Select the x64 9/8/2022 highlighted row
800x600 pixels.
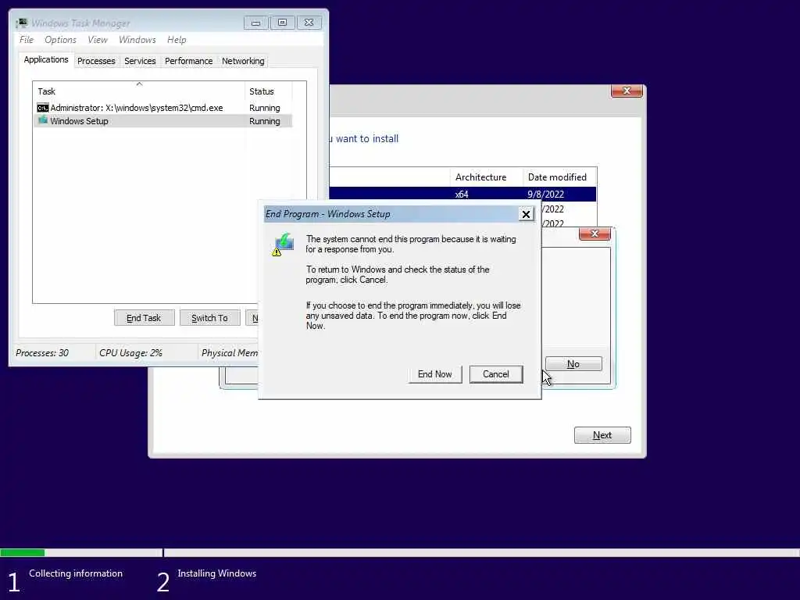coord(462,195)
